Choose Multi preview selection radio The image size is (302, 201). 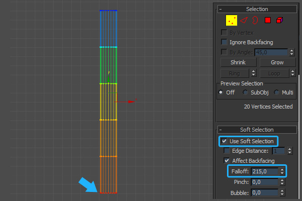[276, 92]
